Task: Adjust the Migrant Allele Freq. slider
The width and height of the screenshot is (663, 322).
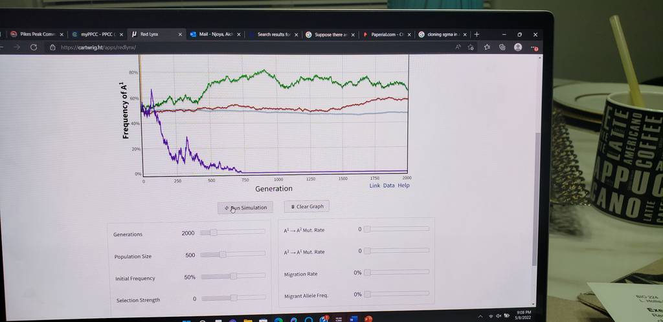Action: tap(397, 294)
